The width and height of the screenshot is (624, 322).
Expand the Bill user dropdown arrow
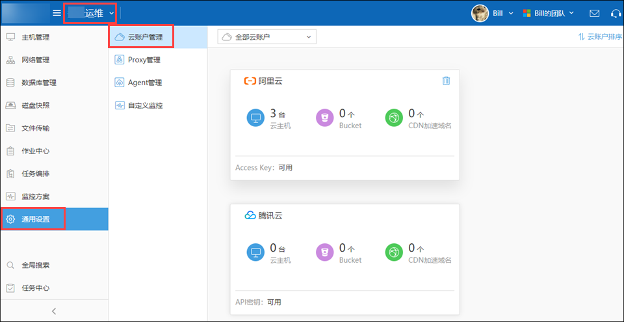click(511, 13)
